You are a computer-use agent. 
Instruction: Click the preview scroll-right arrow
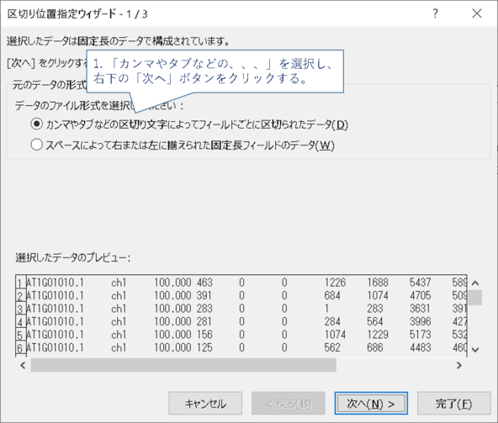(x=458, y=365)
